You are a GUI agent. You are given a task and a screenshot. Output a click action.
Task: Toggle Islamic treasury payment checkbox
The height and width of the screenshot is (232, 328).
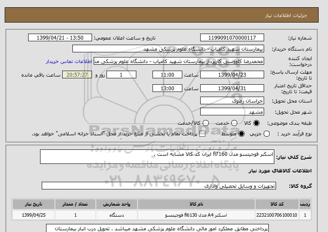(x=202, y=134)
